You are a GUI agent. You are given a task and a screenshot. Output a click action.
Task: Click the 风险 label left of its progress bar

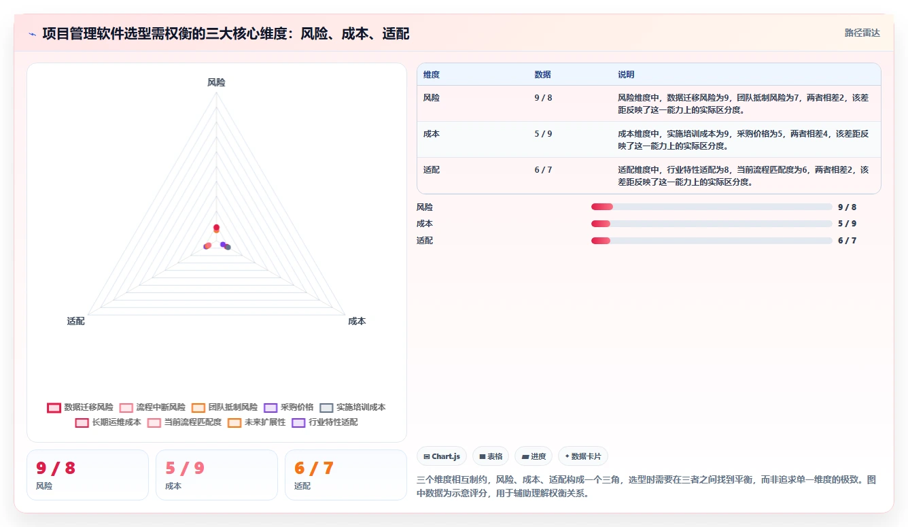pyautogui.click(x=425, y=207)
